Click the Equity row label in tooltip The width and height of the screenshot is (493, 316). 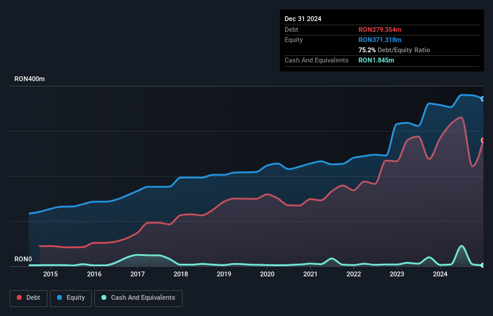pos(294,40)
